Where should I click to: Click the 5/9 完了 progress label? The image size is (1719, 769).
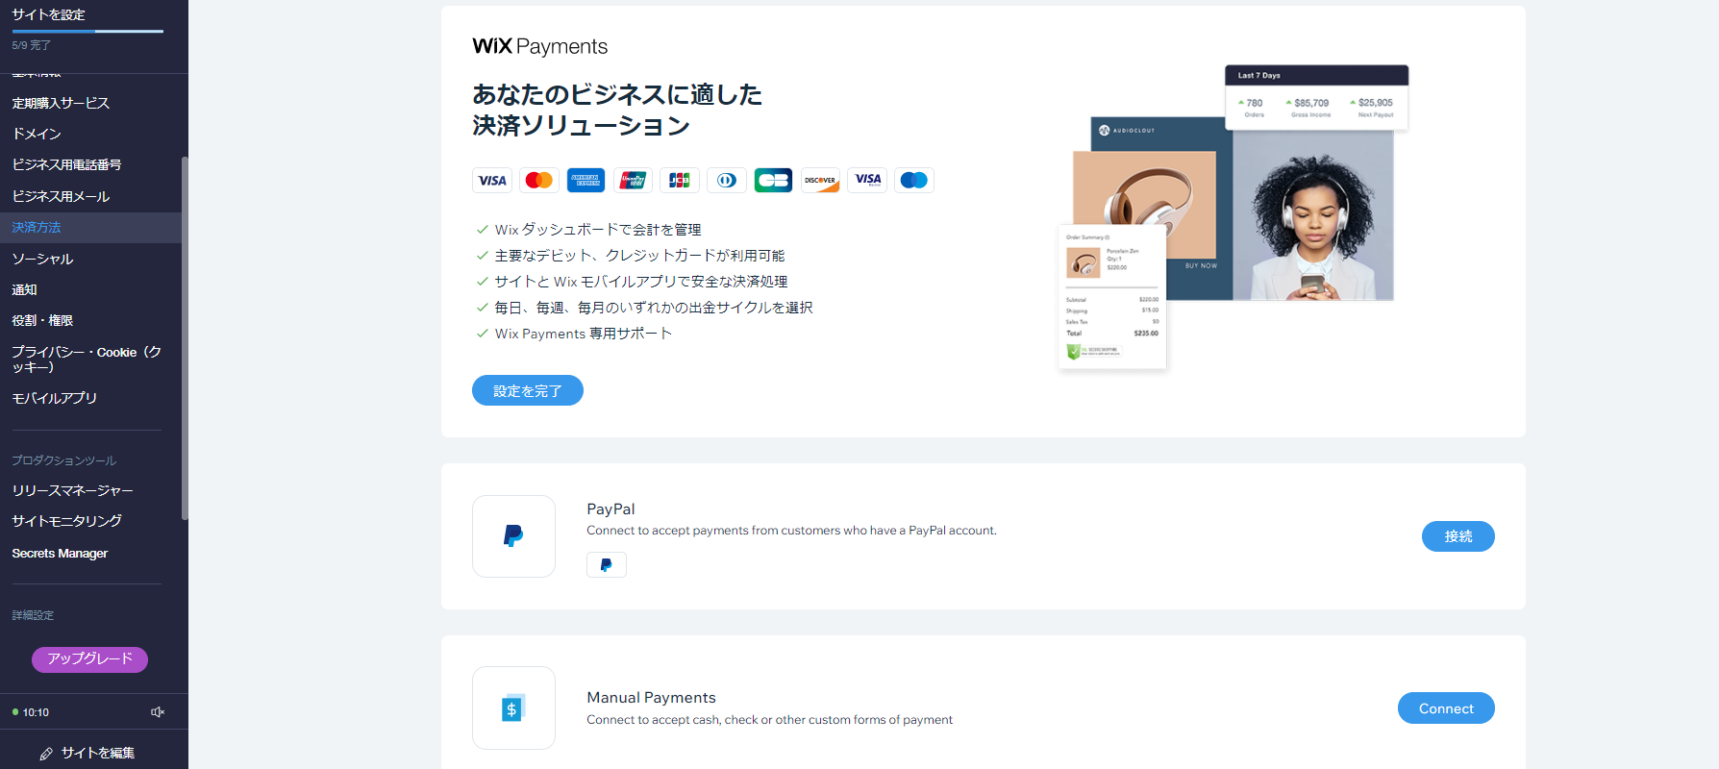tap(32, 45)
